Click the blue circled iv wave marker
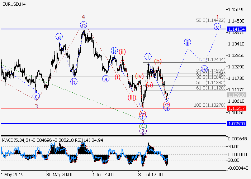This screenshot has width=251, height=179. pos(204,69)
